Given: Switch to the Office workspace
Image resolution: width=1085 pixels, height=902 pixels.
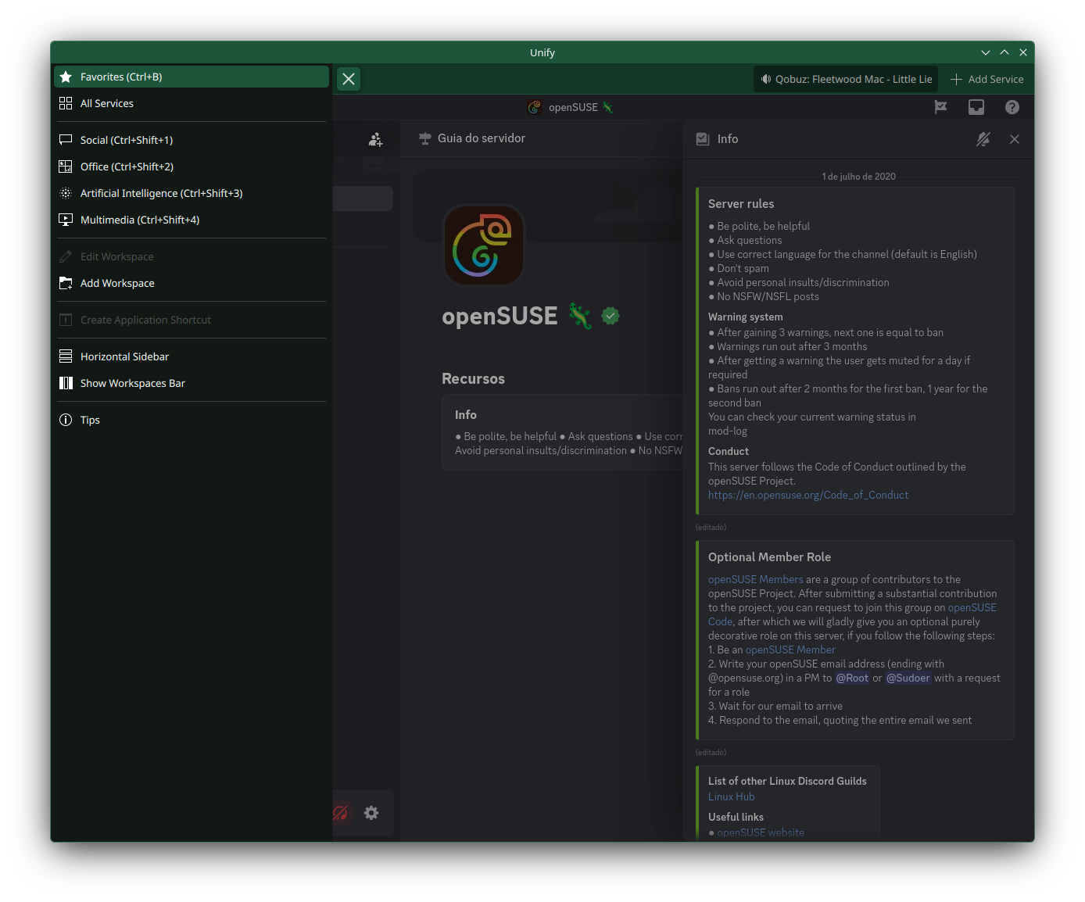Looking at the screenshot, I should tap(192, 166).
